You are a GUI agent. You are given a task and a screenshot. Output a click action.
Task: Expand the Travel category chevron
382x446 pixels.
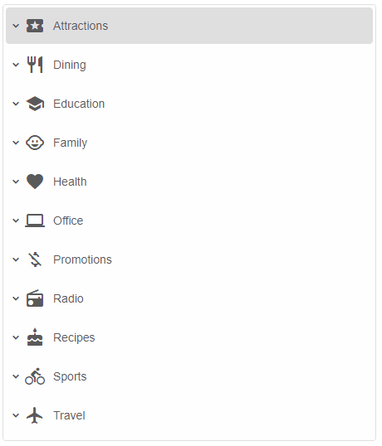tap(16, 415)
